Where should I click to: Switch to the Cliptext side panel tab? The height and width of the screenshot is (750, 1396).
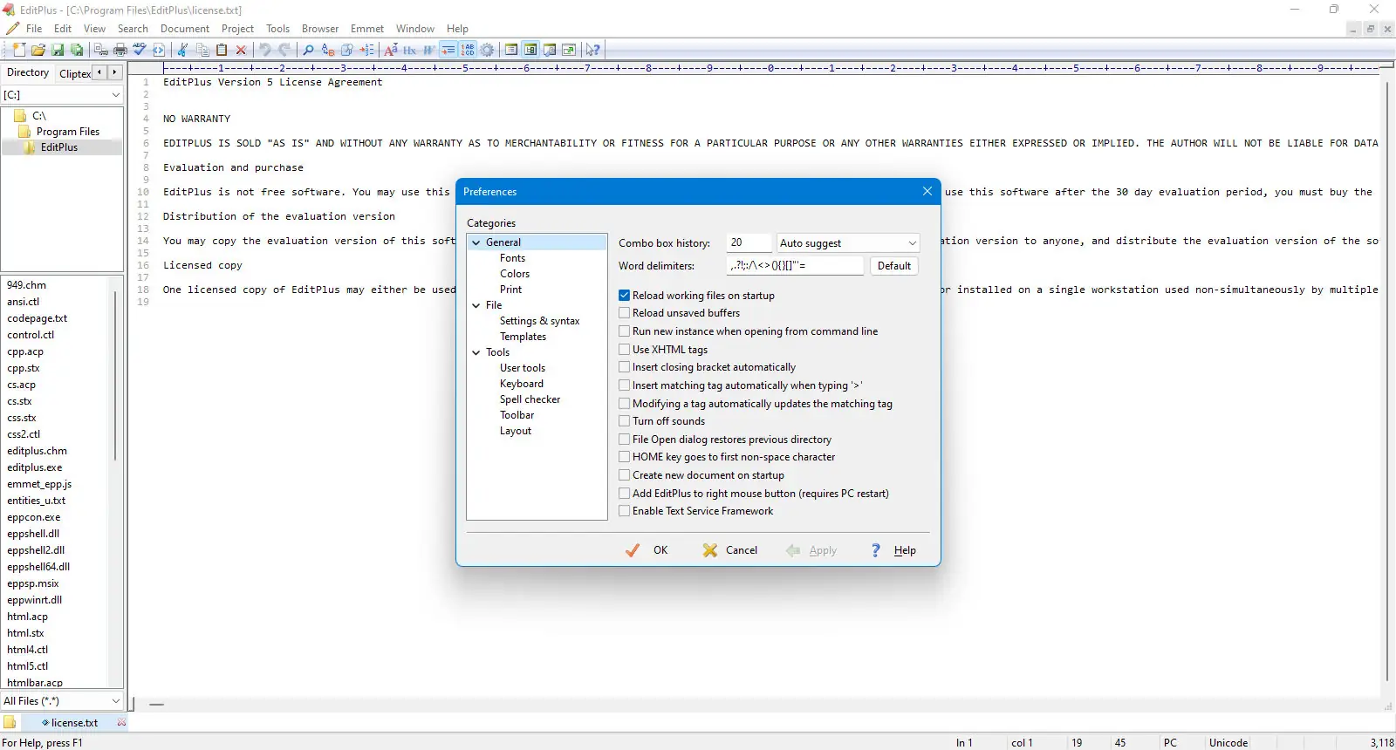[x=75, y=73]
